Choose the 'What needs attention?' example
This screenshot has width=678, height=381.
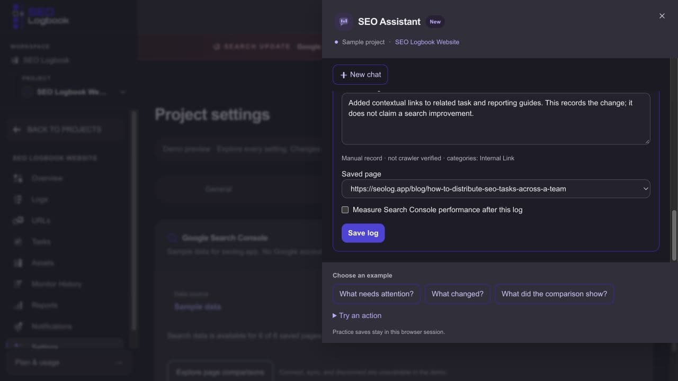pyautogui.click(x=377, y=294)
